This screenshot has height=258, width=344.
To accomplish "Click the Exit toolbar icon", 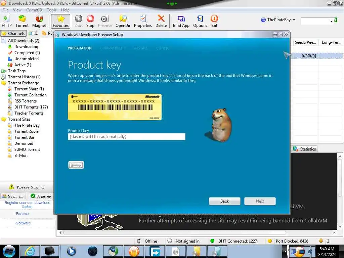I will (214, 21).
